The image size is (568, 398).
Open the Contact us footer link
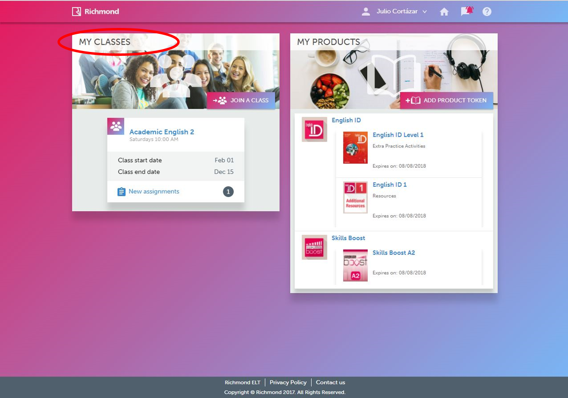click(x=330, y=382)
